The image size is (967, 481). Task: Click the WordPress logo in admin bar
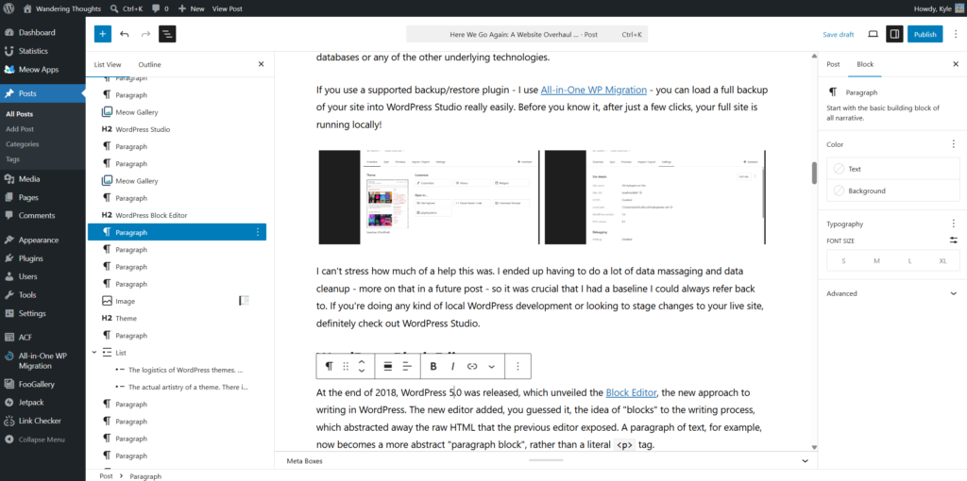pyautogui.click(x=9, y=9)
